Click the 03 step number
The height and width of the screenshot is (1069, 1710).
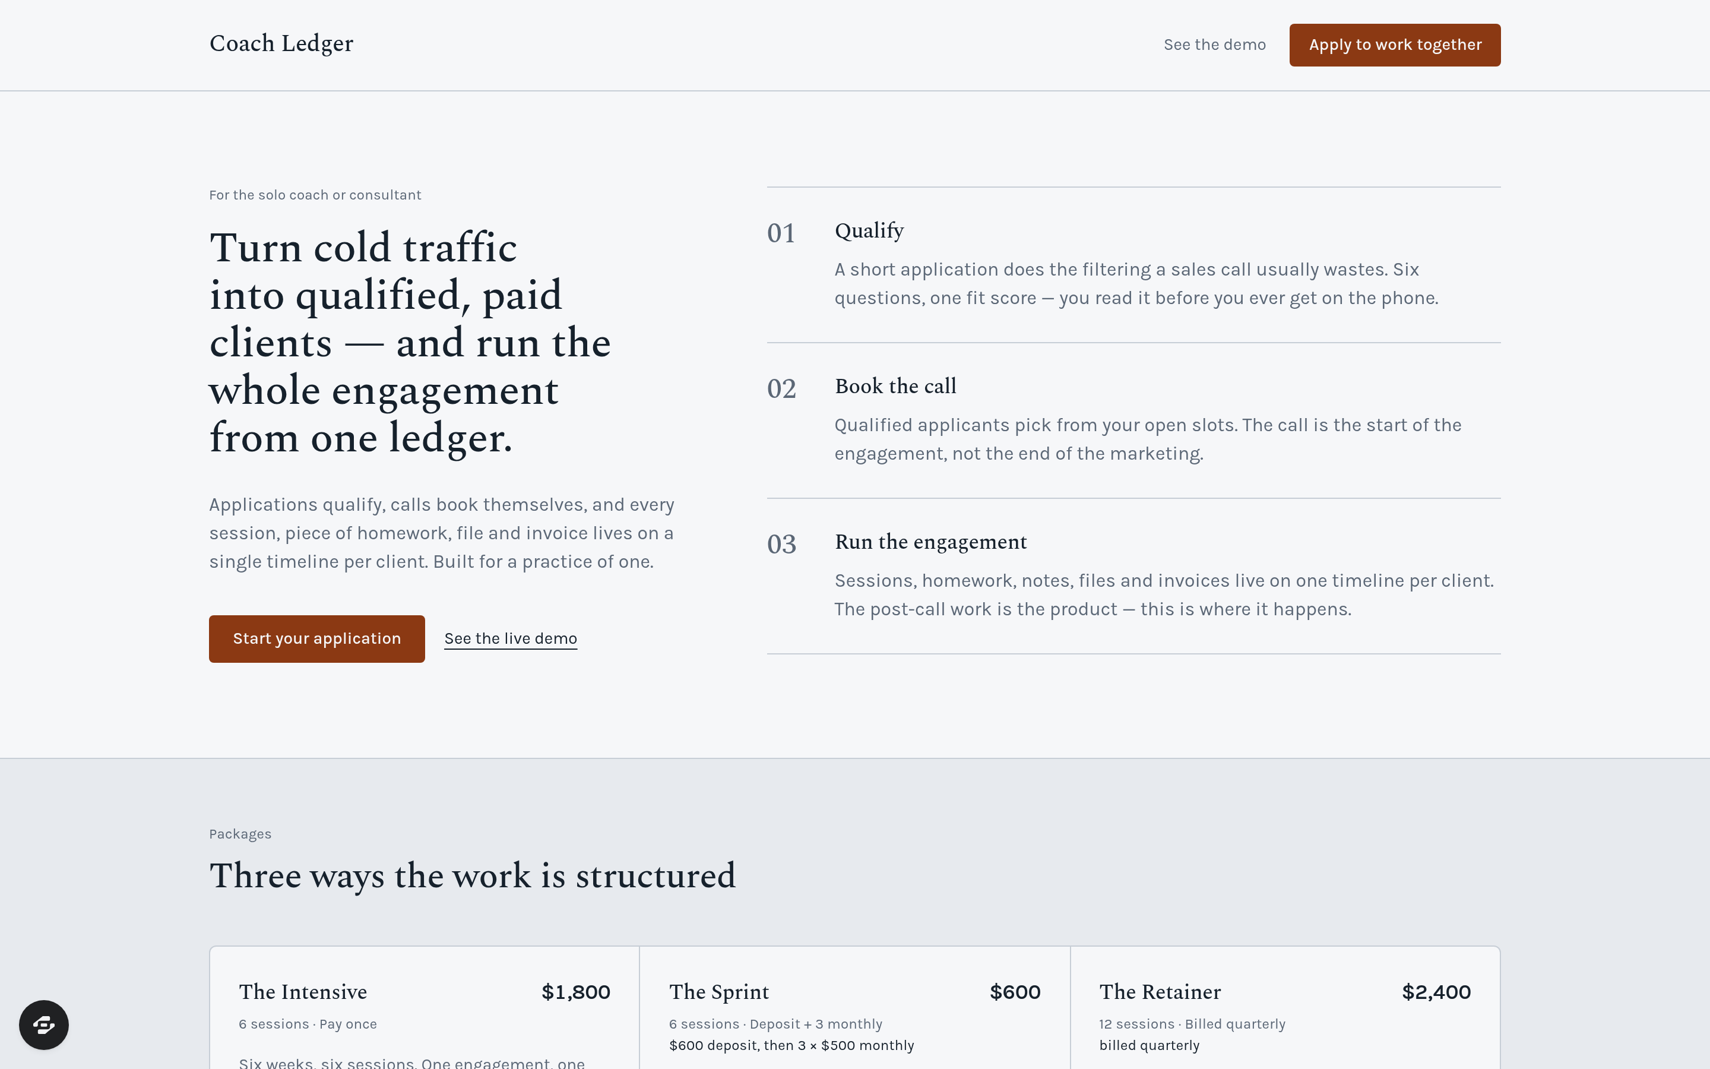pyautogui.click(x=781, y=545)
